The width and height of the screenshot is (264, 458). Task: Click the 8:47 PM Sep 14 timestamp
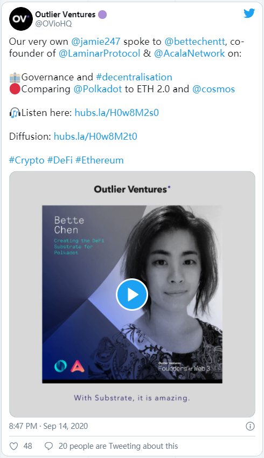coord(48,426)
